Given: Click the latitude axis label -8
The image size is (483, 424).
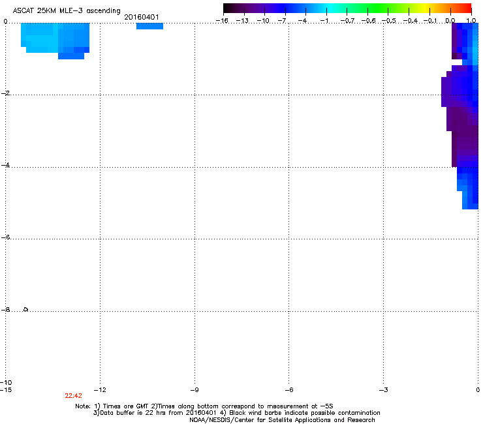Looking at the screenshot, I should (5, 309).
